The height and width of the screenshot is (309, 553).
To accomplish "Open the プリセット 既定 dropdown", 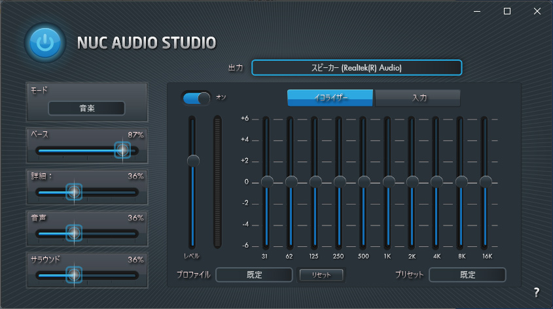I will point(467,274).
